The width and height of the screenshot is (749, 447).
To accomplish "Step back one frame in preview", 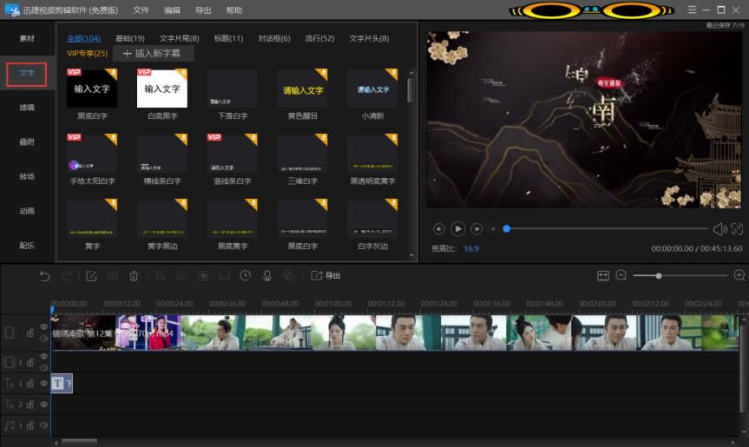I will tap(438, 229).
